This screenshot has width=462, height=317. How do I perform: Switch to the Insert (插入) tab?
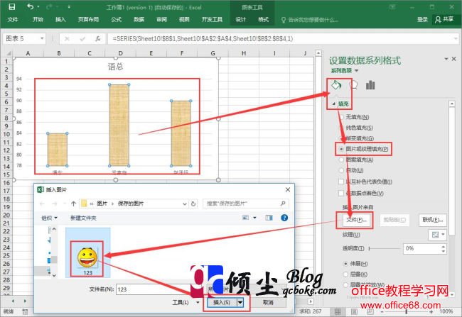tap(60, 19)
